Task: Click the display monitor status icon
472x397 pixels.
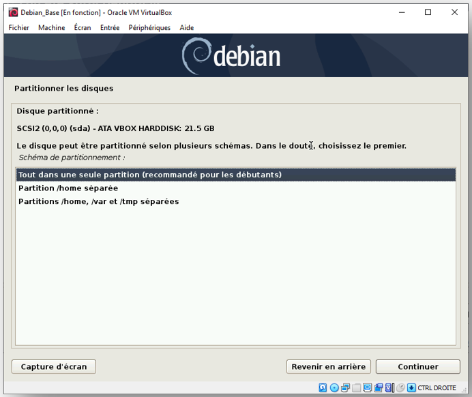Action: 368,387
